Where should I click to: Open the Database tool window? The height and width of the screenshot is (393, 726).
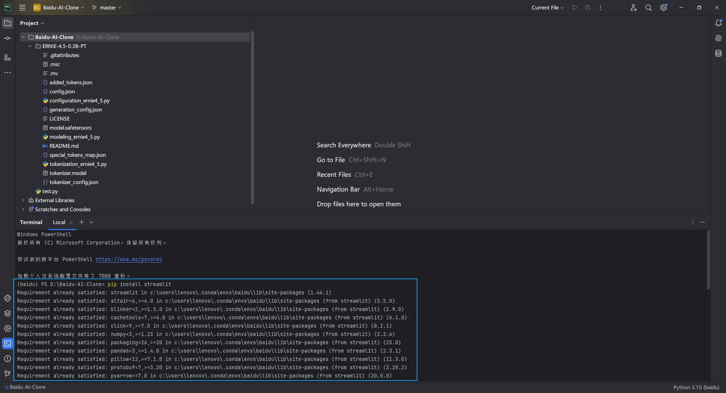[718, 53]
